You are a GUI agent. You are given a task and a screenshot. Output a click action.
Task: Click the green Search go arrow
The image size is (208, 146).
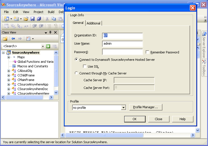coord(48,46)
